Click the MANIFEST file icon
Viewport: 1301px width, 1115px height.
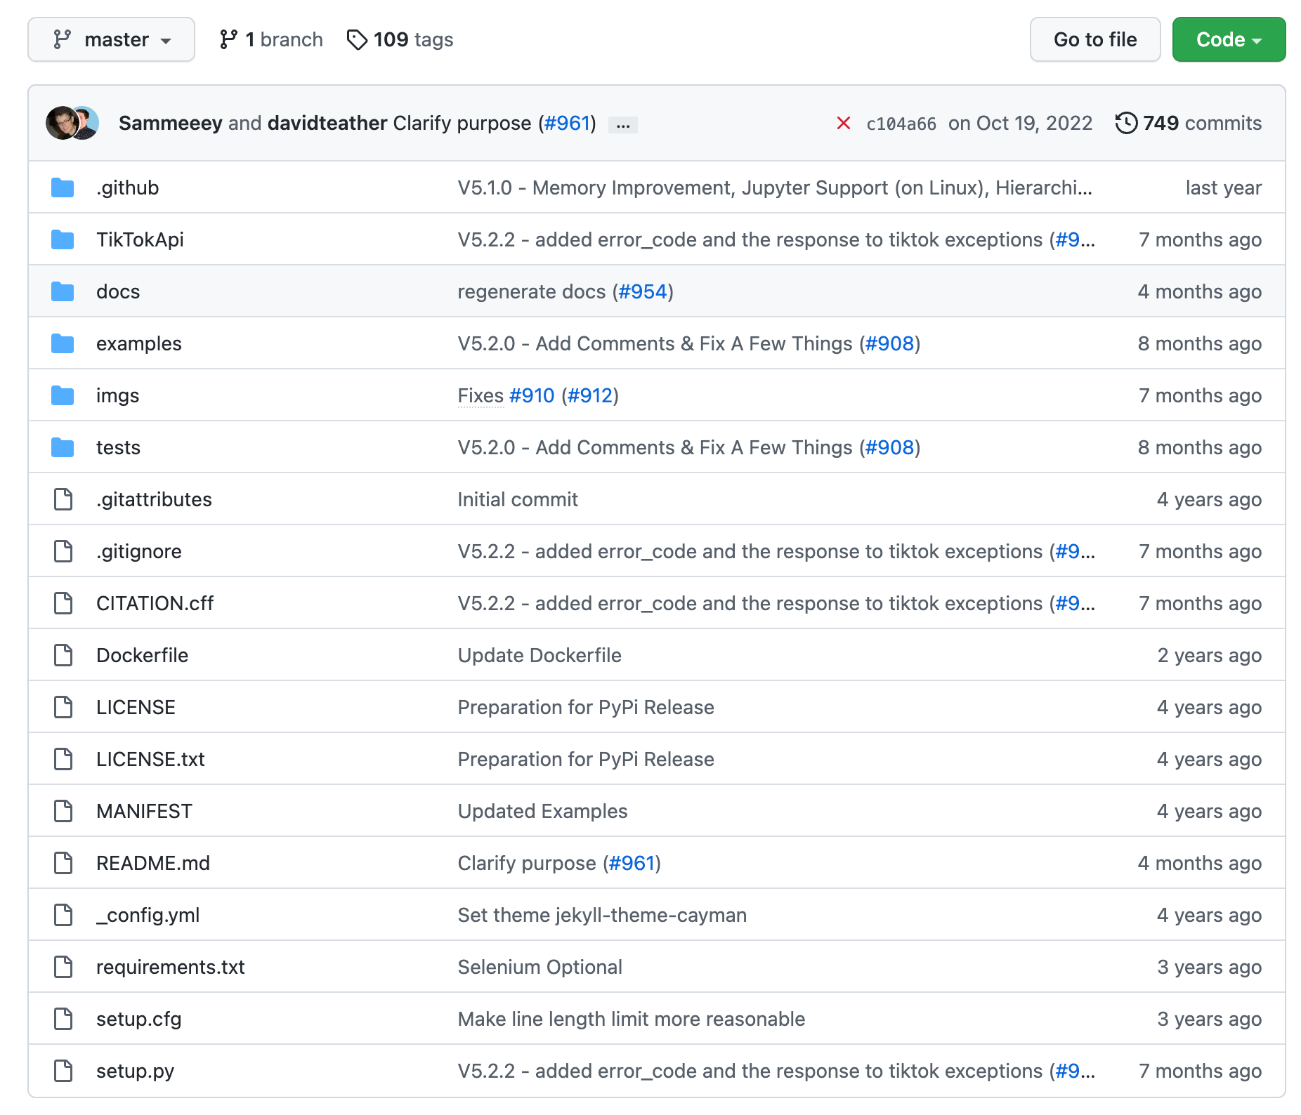point(63,811)
